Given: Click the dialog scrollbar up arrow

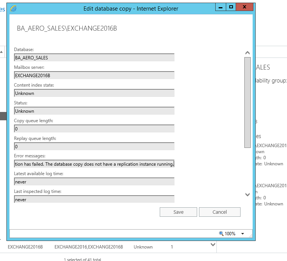Looking at the screenshot, I should point(247,53).
